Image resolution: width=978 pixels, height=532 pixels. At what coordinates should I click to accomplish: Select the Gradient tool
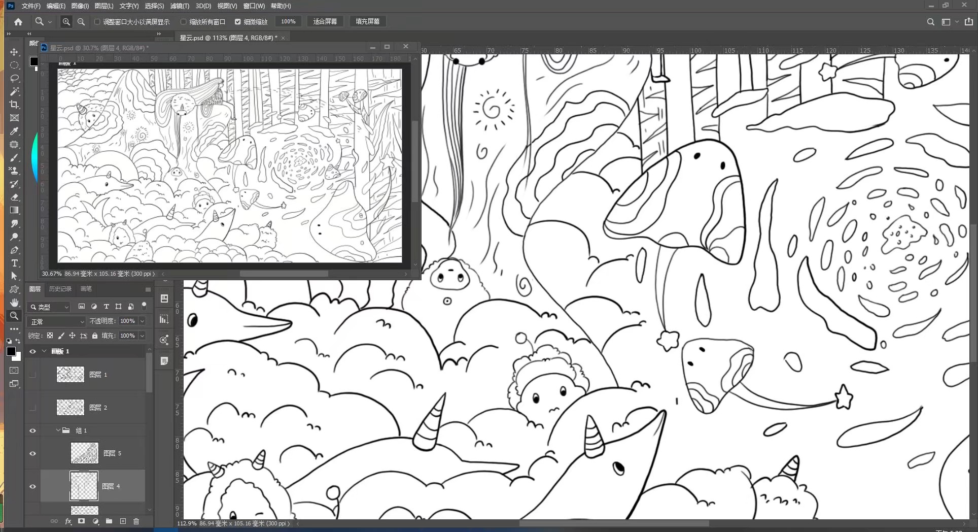[x=14, y=210]
